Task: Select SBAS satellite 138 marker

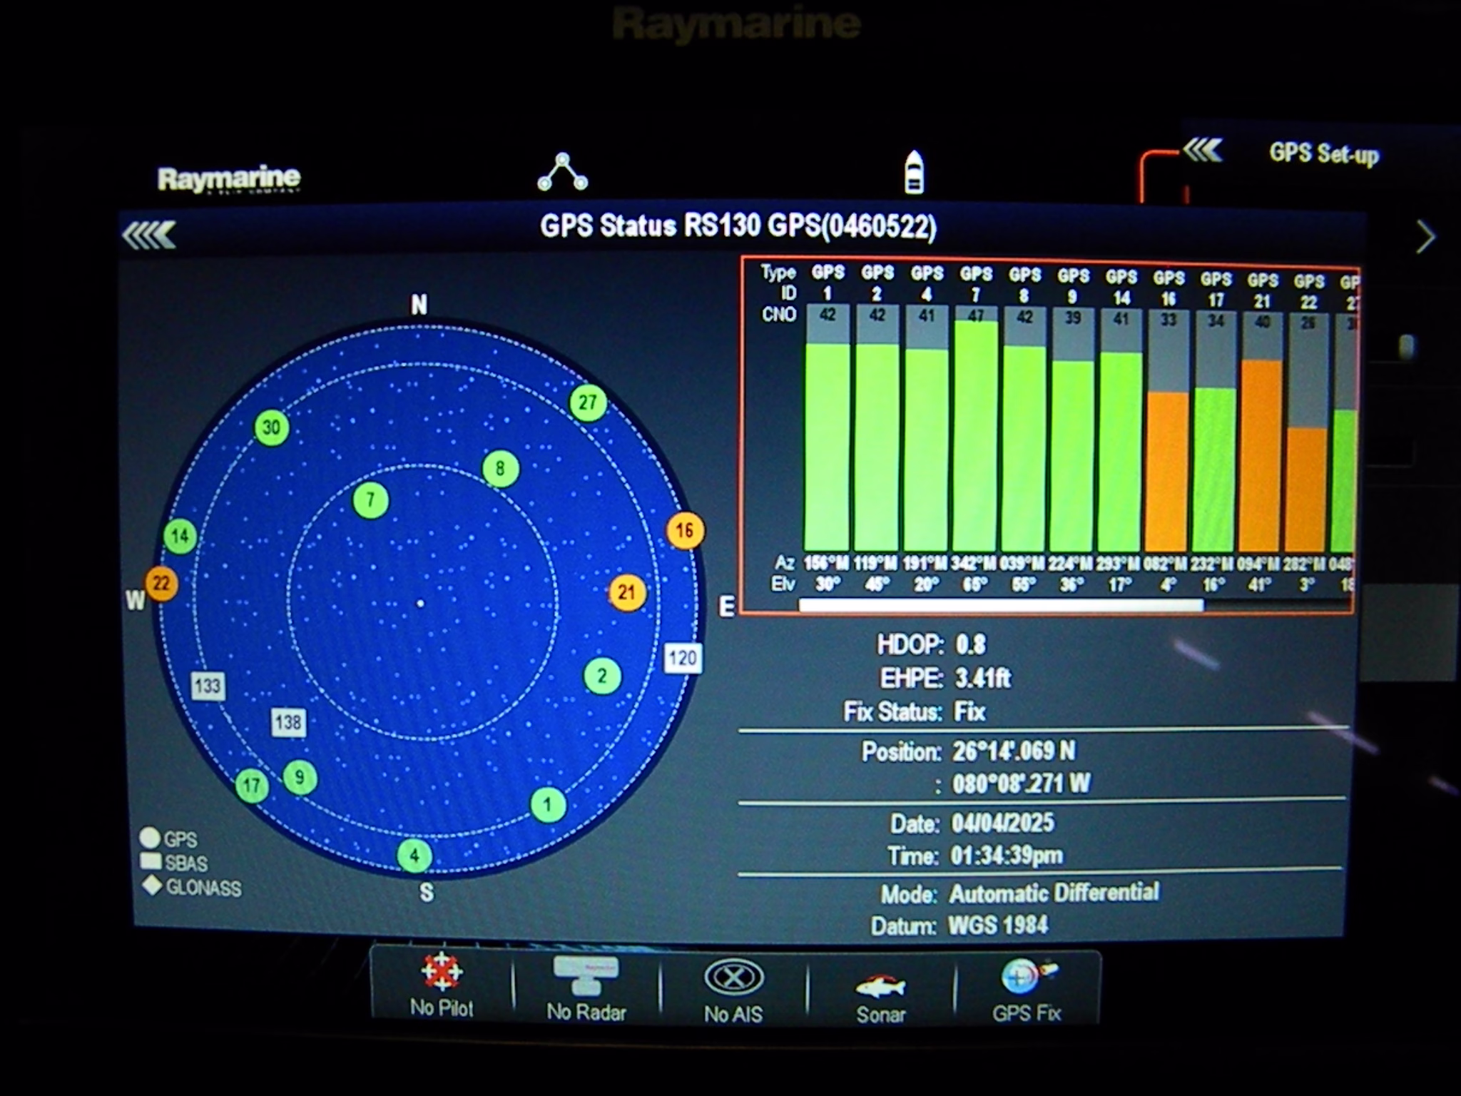Action: (288, 722)
